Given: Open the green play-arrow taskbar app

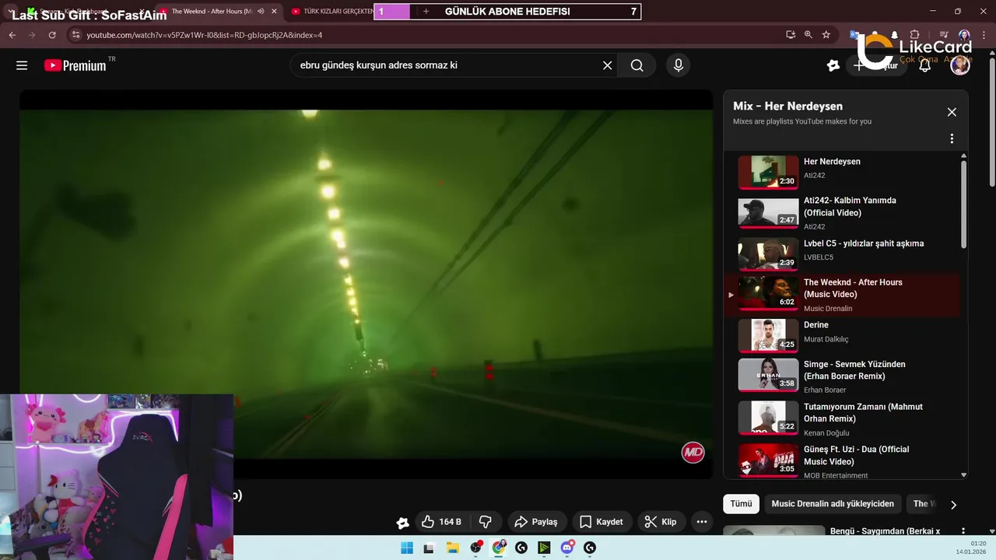Looking at the screenshot, I should [544, 548].
